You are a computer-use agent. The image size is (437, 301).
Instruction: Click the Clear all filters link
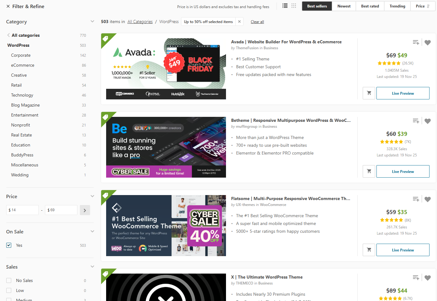(x=257, y=21)
